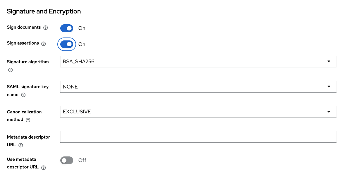Screen dimensions: 364x179
Task: Expand the SAML signature key name dropdown
Action: (198, 87)
